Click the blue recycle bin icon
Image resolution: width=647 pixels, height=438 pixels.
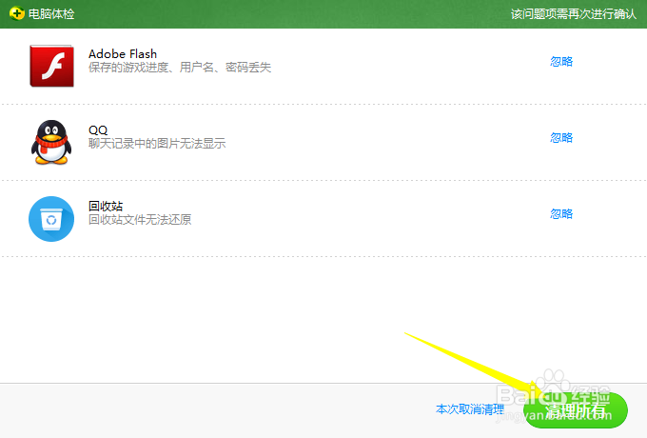coord(51,219)
